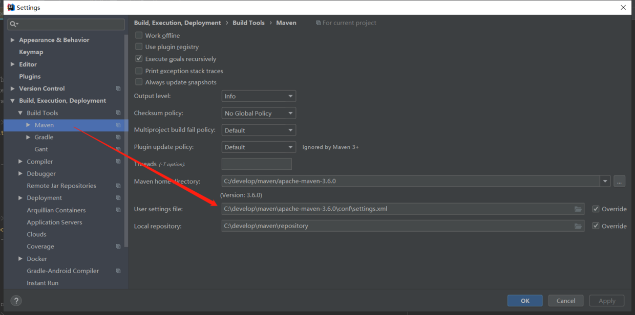635x315 pixels.
Task: Uncheck Execute goals recursively
Action: [x=139, y=59]
